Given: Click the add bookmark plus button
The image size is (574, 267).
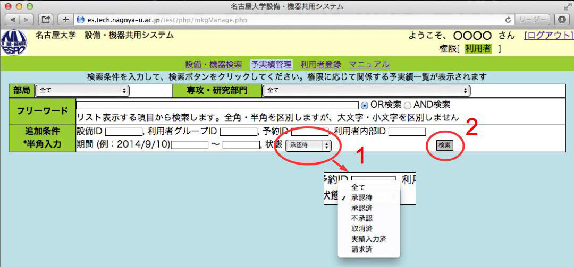Looking at the screenshot, I should tap(66, 20).
